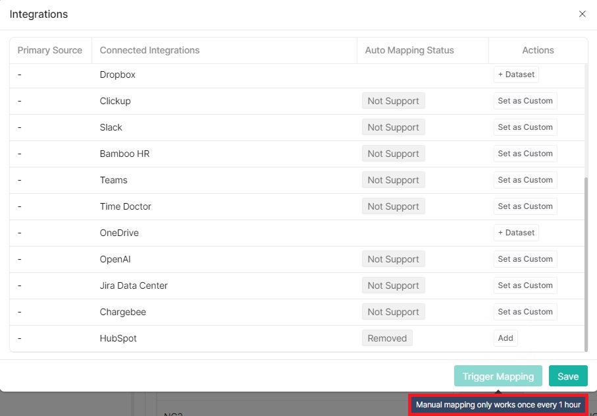Image resolution: width=597 pixels, height=416 pixels.
Task: Set Teams as Custom
Action: [x=525, y=180]
